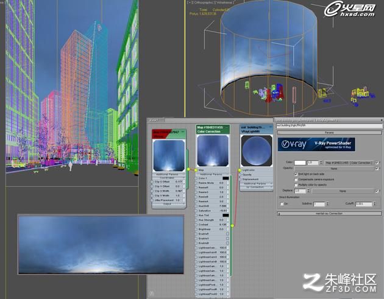Viewport: 384px width, 299px height.
Task: Click the panoramic sky image preview
Action: tap(101, 244)
